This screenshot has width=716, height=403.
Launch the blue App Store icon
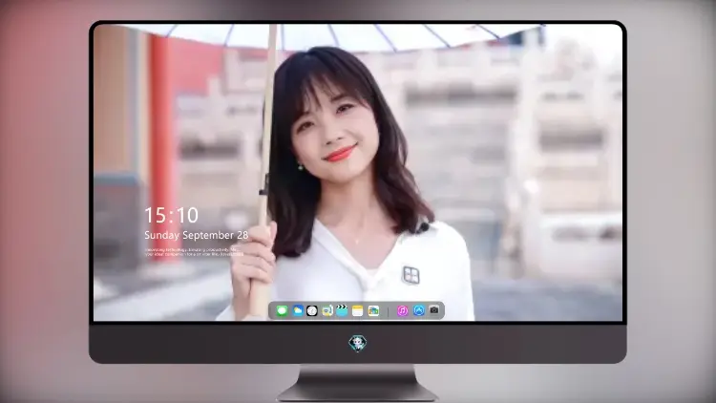[x=419, y=310]
